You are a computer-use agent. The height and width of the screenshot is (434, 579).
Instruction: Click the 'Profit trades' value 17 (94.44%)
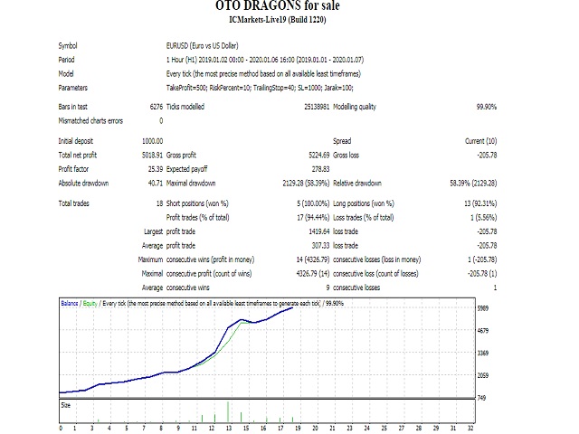(x=313, y=217)
